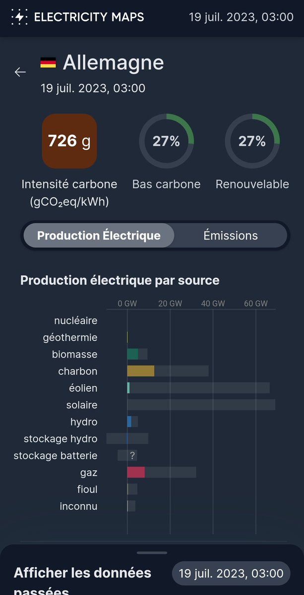The height and width of the screenshot is (595, 304).
Task: Click the Bas carbone 27% gauge
Action: [167, 141]
